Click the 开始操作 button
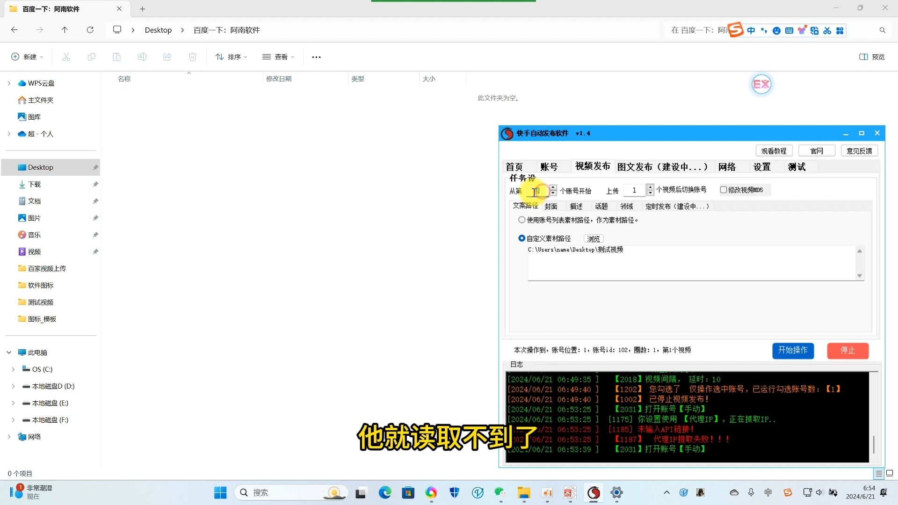This screenshot has height=505, width=898. tap(793, 350)
